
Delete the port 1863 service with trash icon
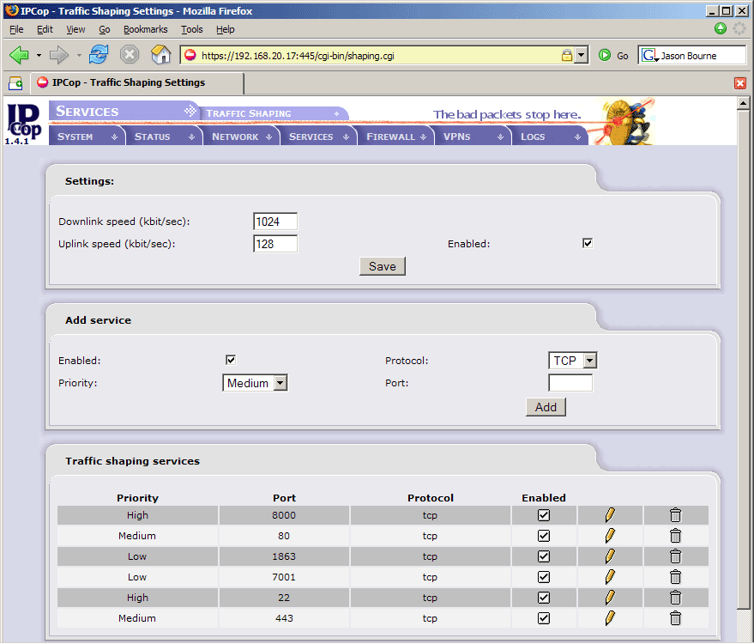(675, 556)
